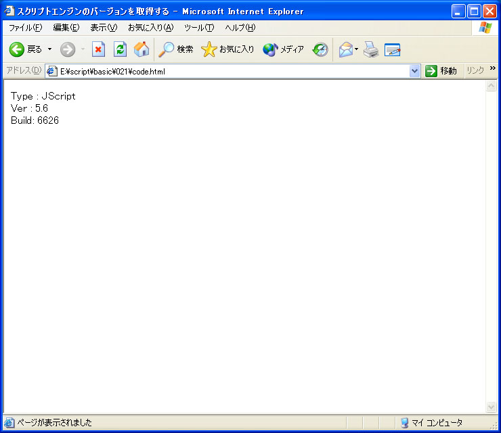Click the マイ コンピュータ security zone indicator
The height and width of the screenshot is (433, 501).
click(431, 423)
